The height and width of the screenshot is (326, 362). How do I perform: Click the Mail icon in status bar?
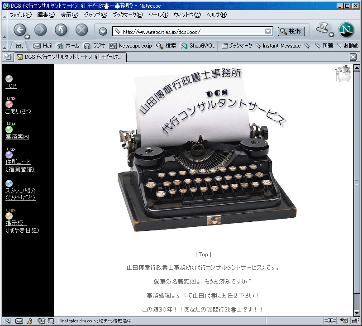coord(19,321)
